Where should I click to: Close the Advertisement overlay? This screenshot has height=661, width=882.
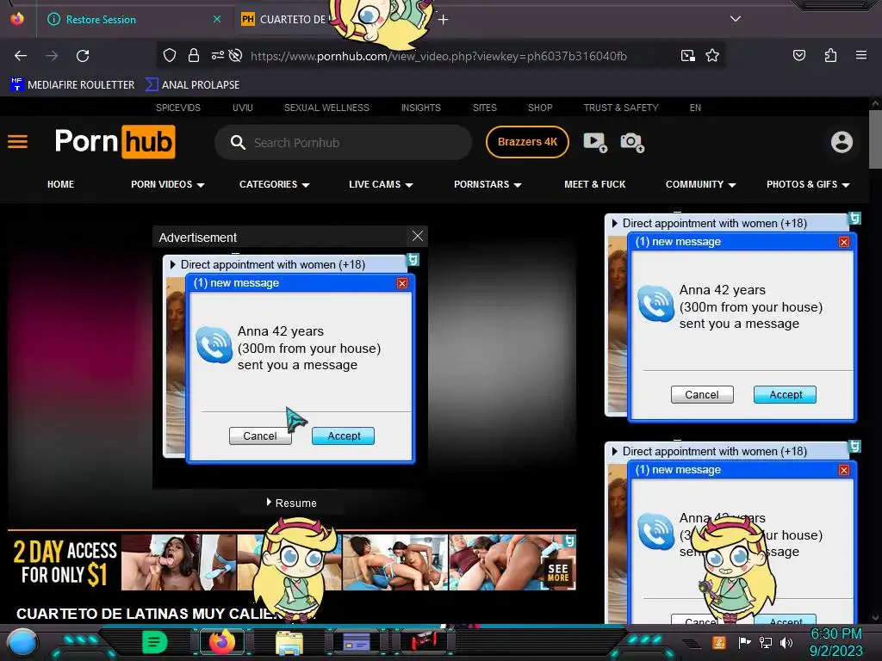tap(418, 236)
